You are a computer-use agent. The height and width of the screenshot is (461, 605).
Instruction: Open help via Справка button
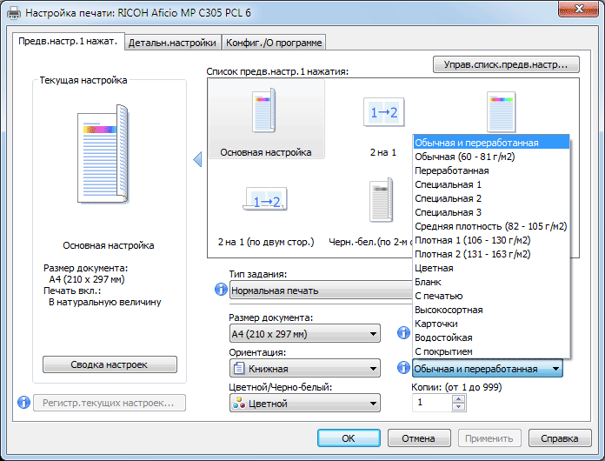(x=560, y=438)
